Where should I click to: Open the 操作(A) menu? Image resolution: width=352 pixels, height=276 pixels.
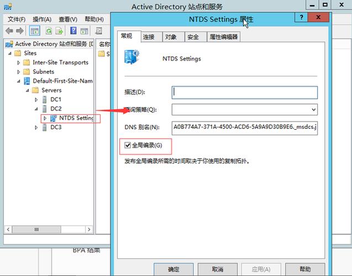point(42,19)
